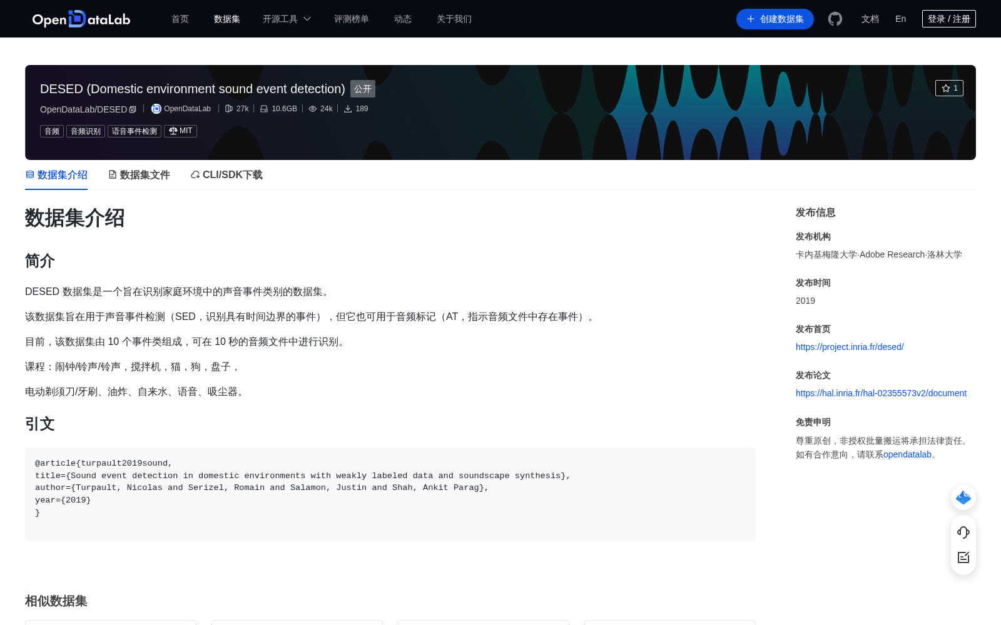Click the 音频 tag
The image size is (1001, 625).
tap(52, 131)
